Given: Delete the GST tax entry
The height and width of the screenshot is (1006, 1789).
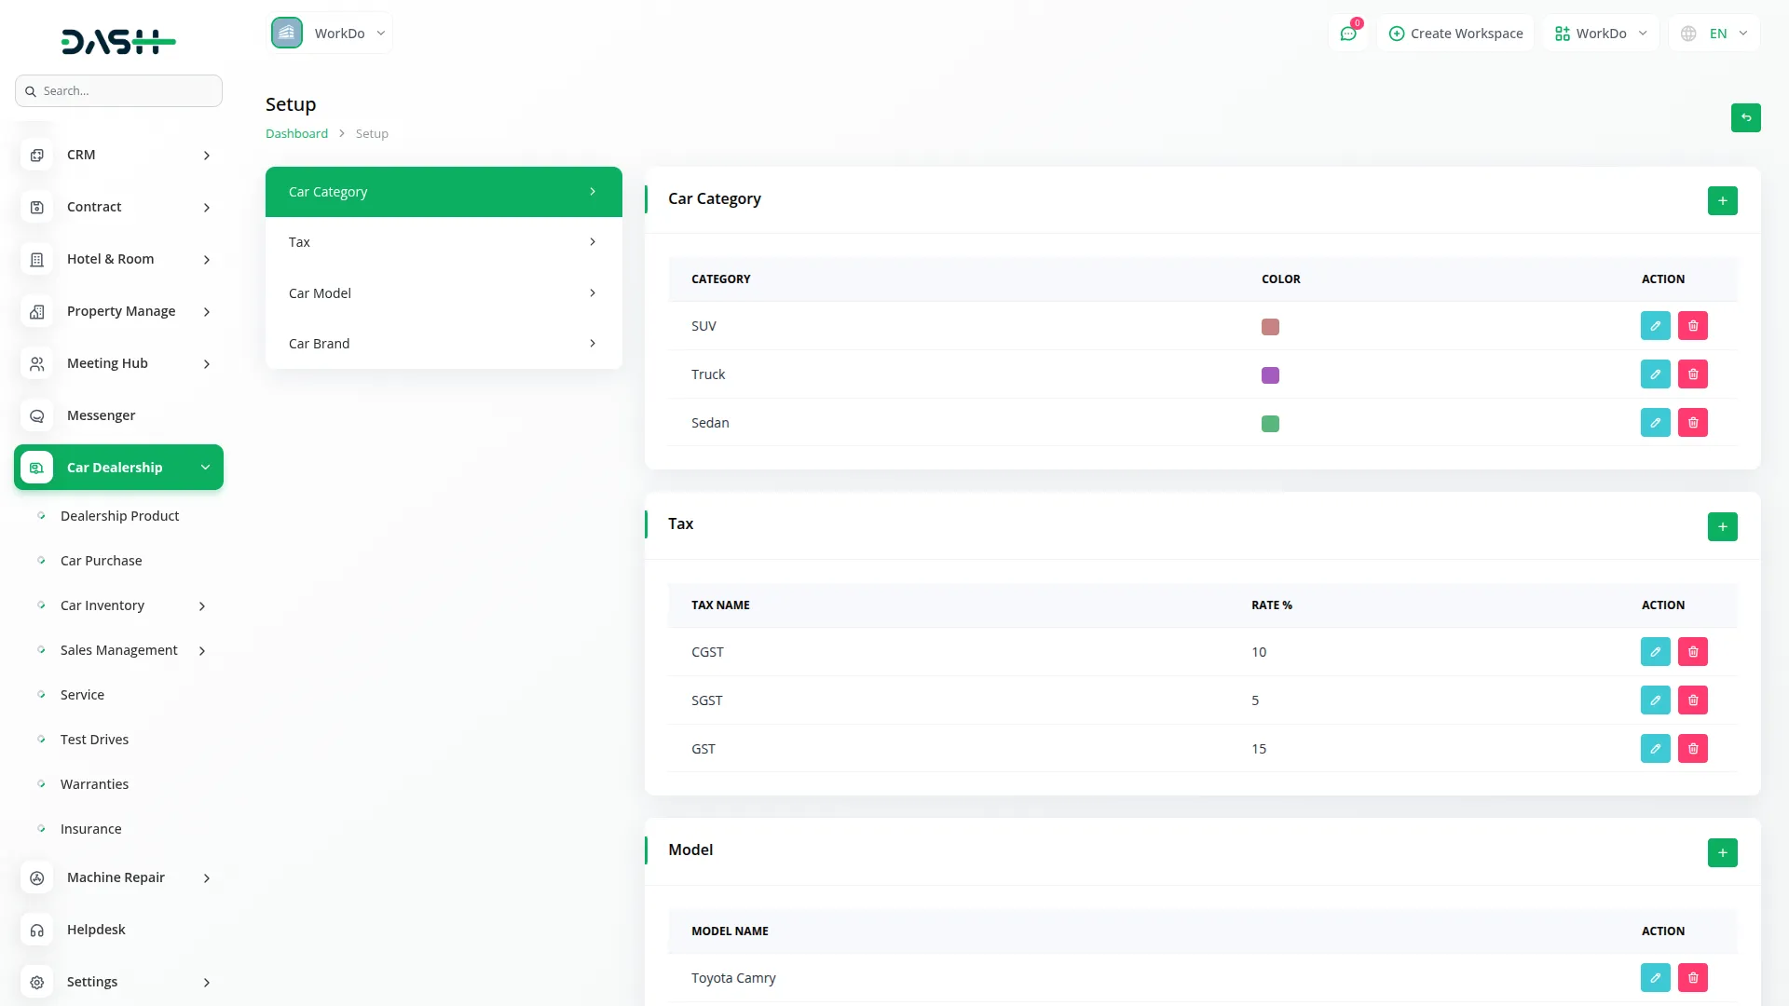Looking at the screenshot, I should pos(1692,749).
